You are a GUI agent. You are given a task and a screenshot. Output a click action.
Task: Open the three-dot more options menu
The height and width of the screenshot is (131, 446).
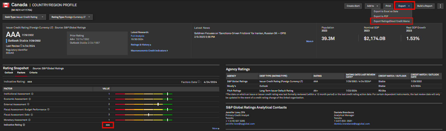[x=440, y=6]
